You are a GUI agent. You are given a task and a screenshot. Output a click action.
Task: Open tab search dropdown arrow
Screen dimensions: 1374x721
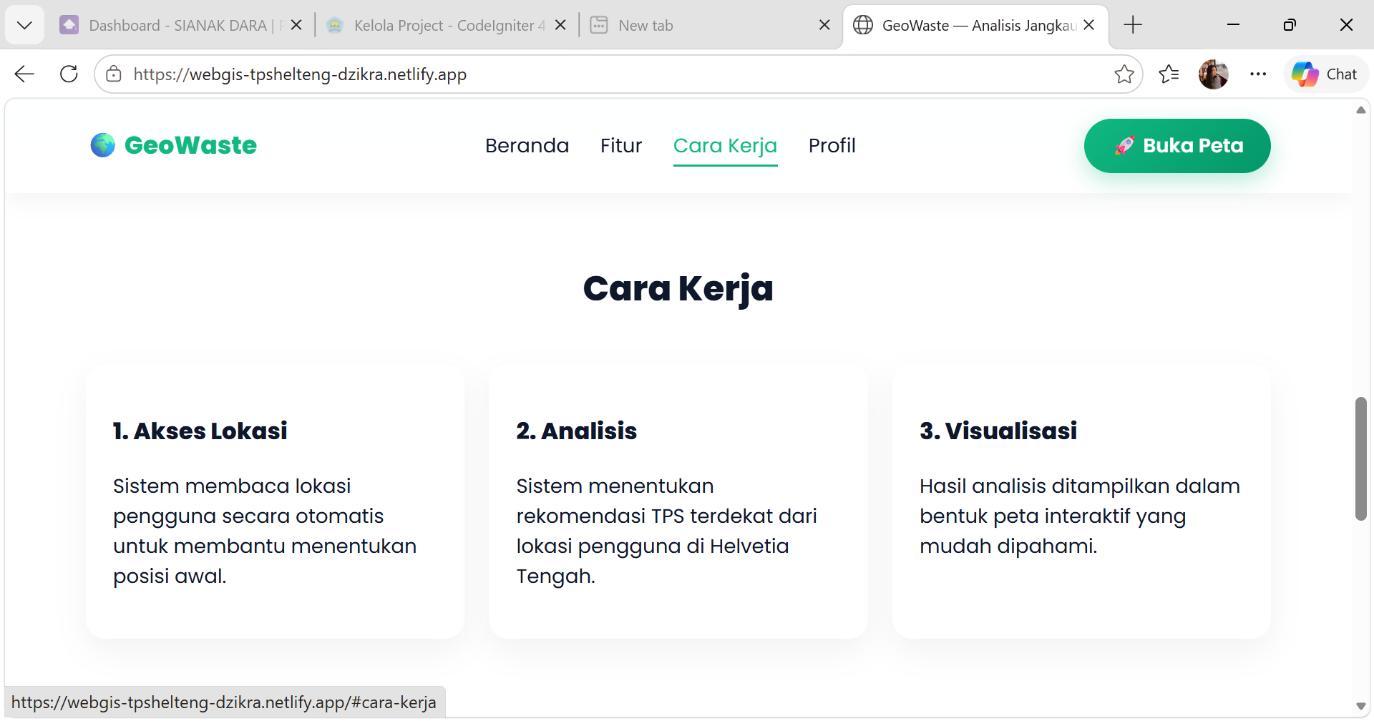pyautogui.click(x=24, y=25)
